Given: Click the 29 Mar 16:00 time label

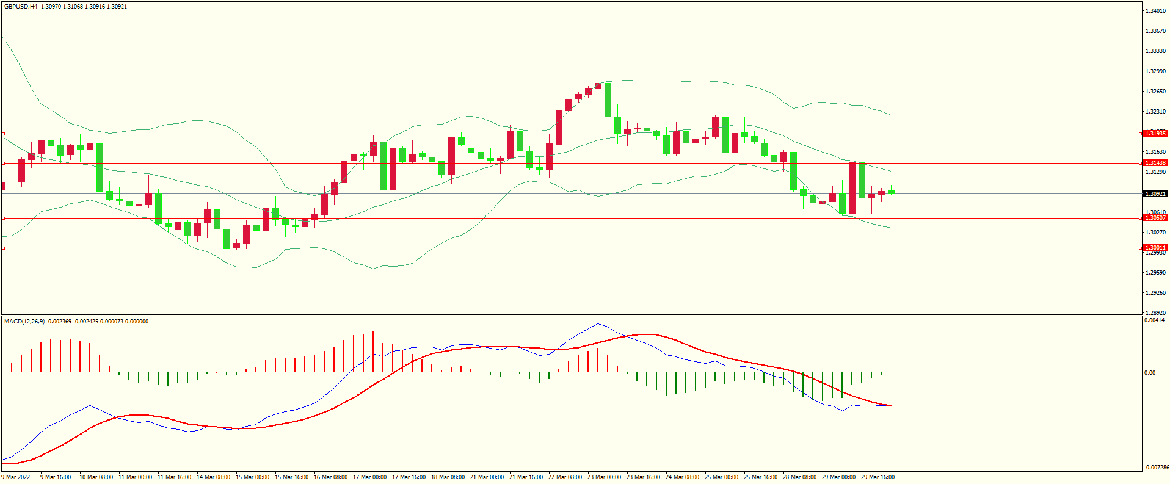Looking at the screenshot, I should pos(877,477).
